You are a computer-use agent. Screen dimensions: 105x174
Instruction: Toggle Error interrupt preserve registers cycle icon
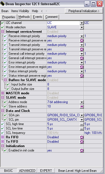pos(82,67)
